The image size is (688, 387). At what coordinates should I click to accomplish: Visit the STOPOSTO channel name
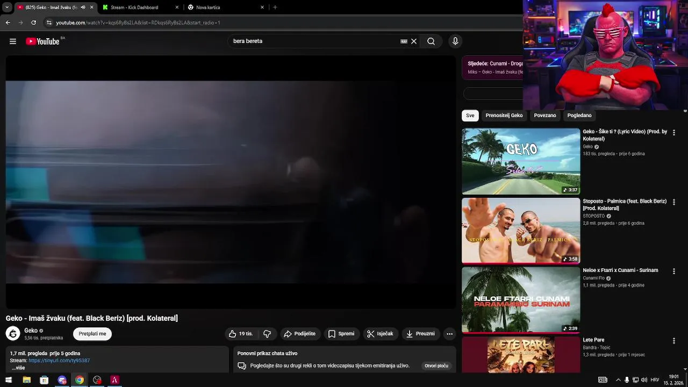593,216
